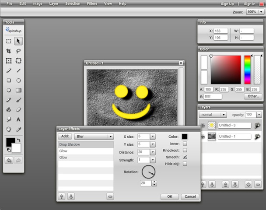Screen dimensions: 266x210
Task: Select the Crop tool
Action: (8, 51)
